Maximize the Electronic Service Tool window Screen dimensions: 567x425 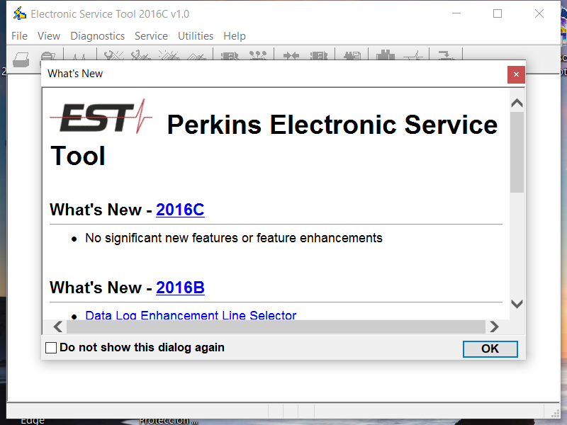pos(498,13)
